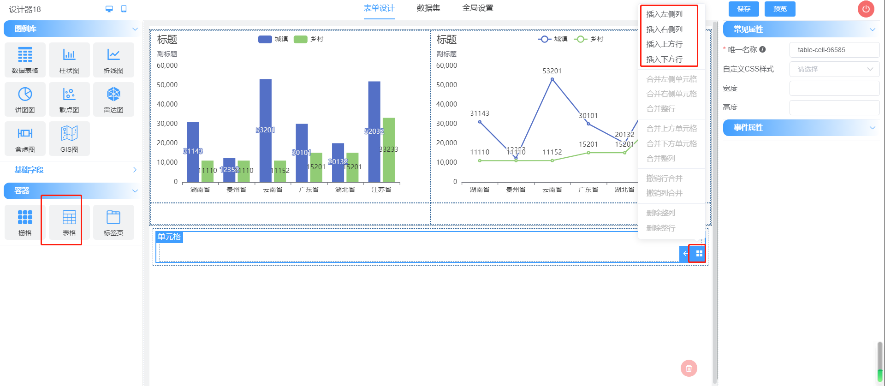
Task: Click the red trash delete icon
Action: (689, 368)
